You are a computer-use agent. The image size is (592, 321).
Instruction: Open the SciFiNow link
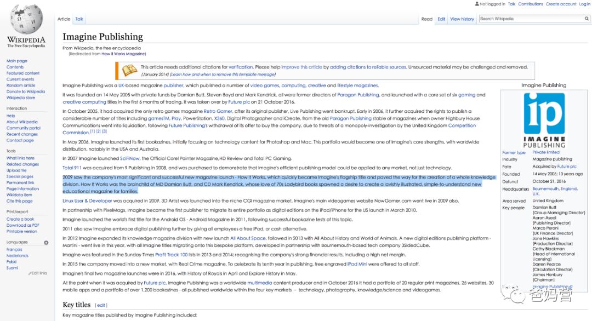coord(129,158)
